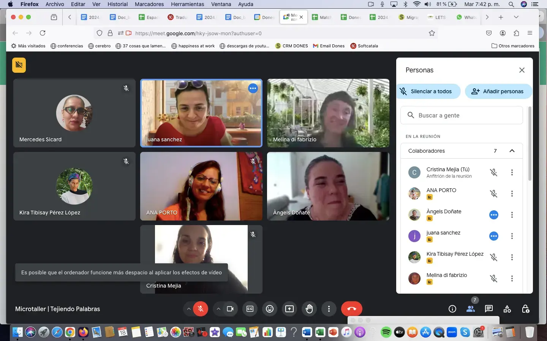Unmute microphone with red mic button
The width and height of the screenshot is (547, 341).
[201, 309]
